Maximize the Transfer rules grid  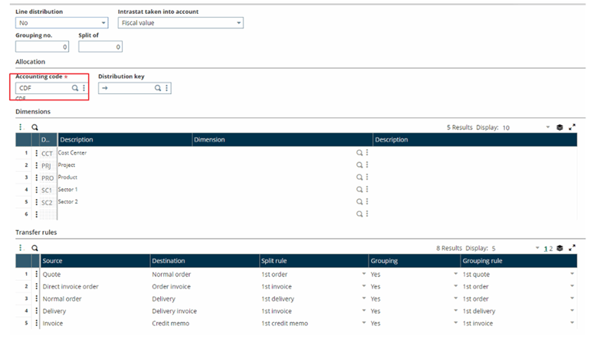coord(572,248)
